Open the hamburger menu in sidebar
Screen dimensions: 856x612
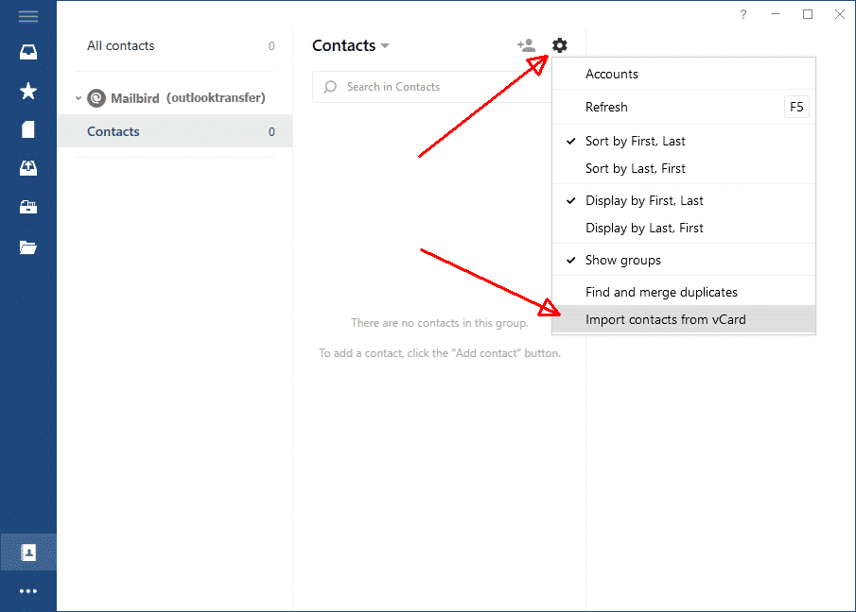[x=28, y=16]
